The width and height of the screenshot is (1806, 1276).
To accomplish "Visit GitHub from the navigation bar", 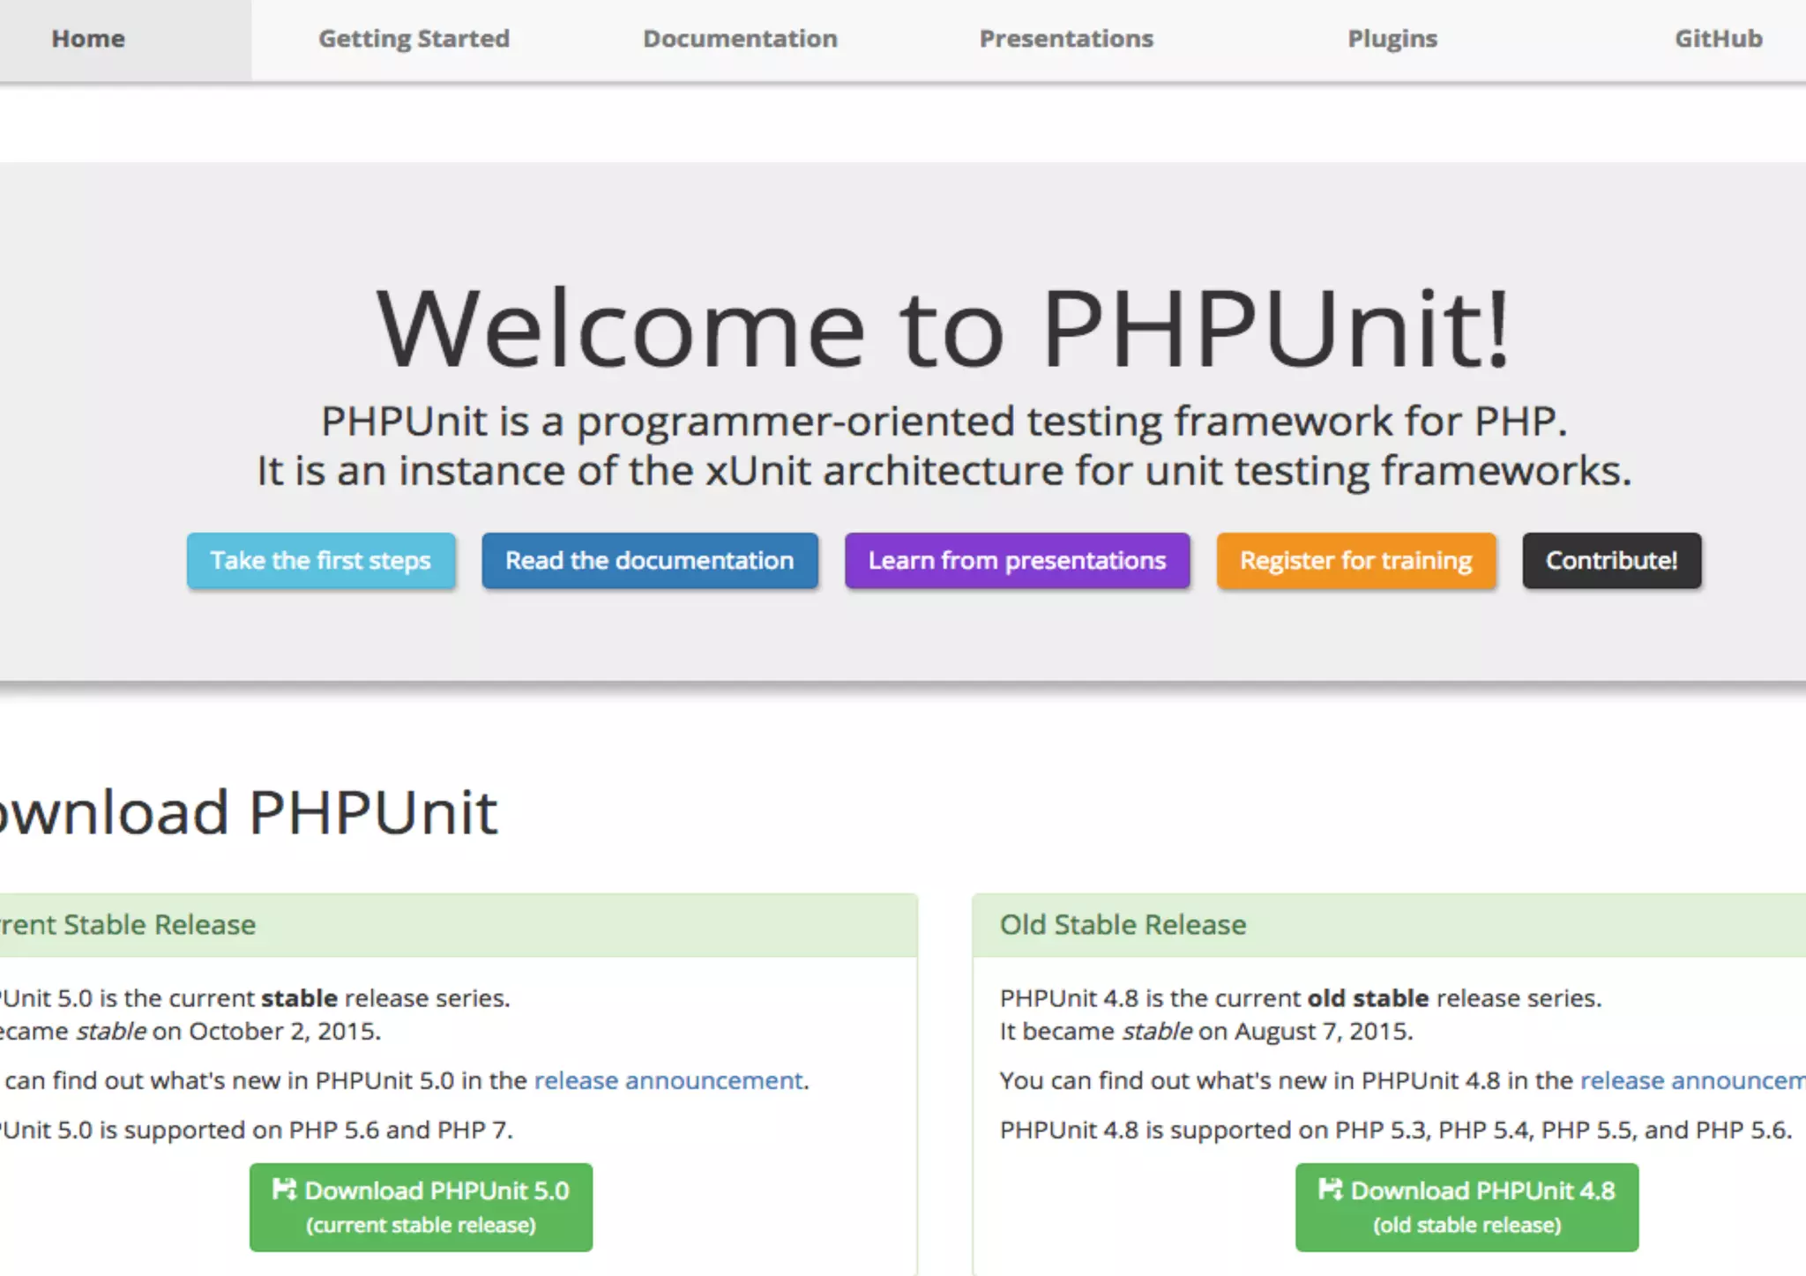I will 1718,39.
